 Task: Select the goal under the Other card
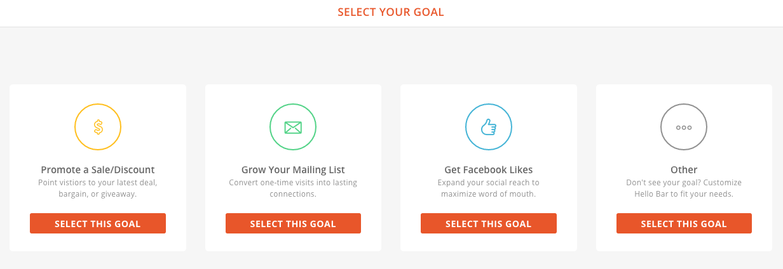click(684, 223)
